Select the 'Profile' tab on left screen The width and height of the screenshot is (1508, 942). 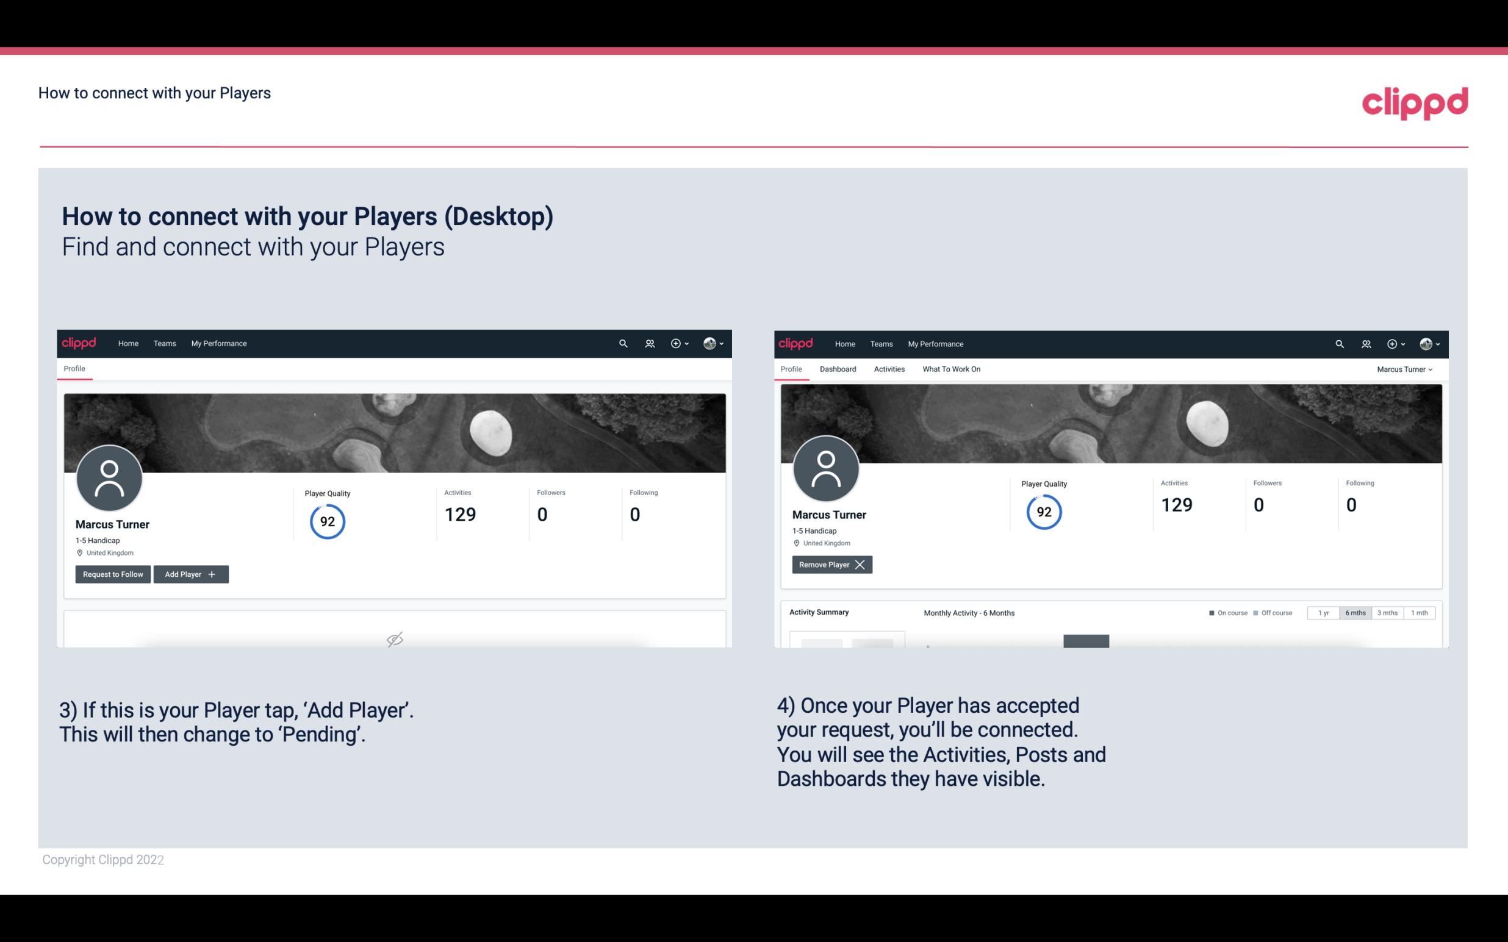(x=74, y=369)
